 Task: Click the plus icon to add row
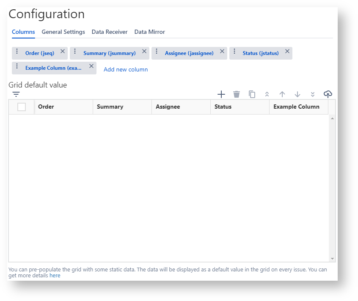(221, 94)
